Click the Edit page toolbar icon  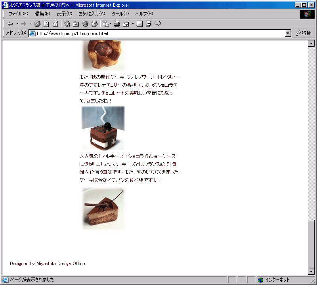126,24
